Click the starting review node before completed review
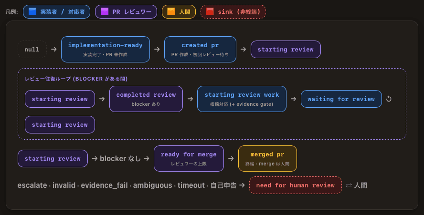This screenshot has width=424, height=215. (x=60, y=99)
